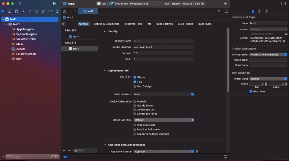Reveal the full path in Finder arrow
Screen dimensions: 289x161
[284, 41]
